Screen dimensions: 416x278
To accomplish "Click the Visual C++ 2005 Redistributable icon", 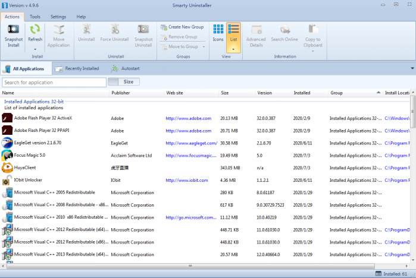I will (7, 192).
